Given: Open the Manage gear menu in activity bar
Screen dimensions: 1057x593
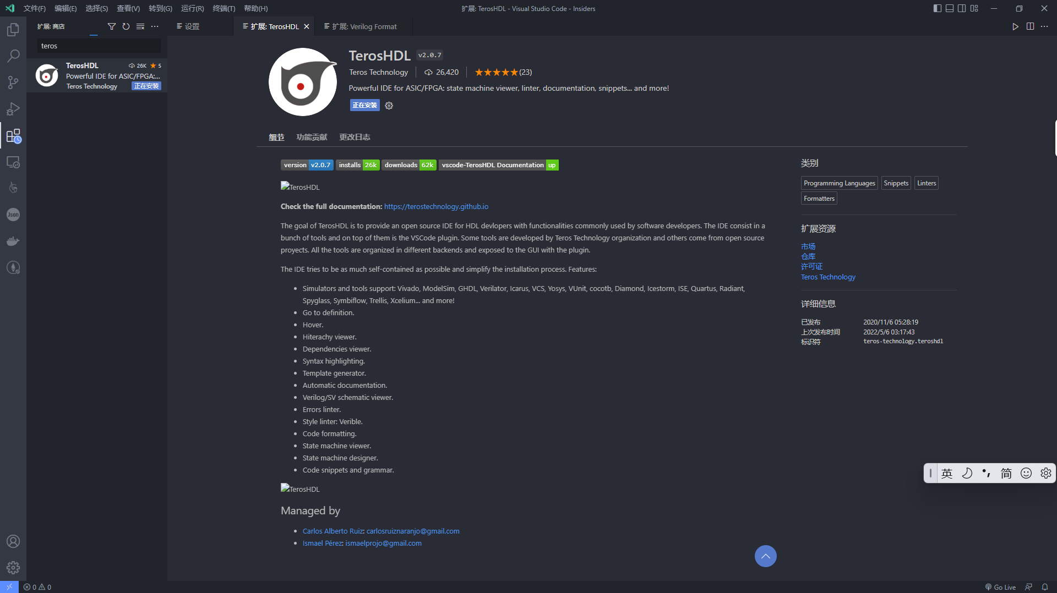Looking at the screenshot, I should point(13,568).
